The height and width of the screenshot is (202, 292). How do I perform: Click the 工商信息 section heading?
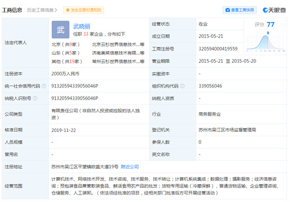[12, 10]
